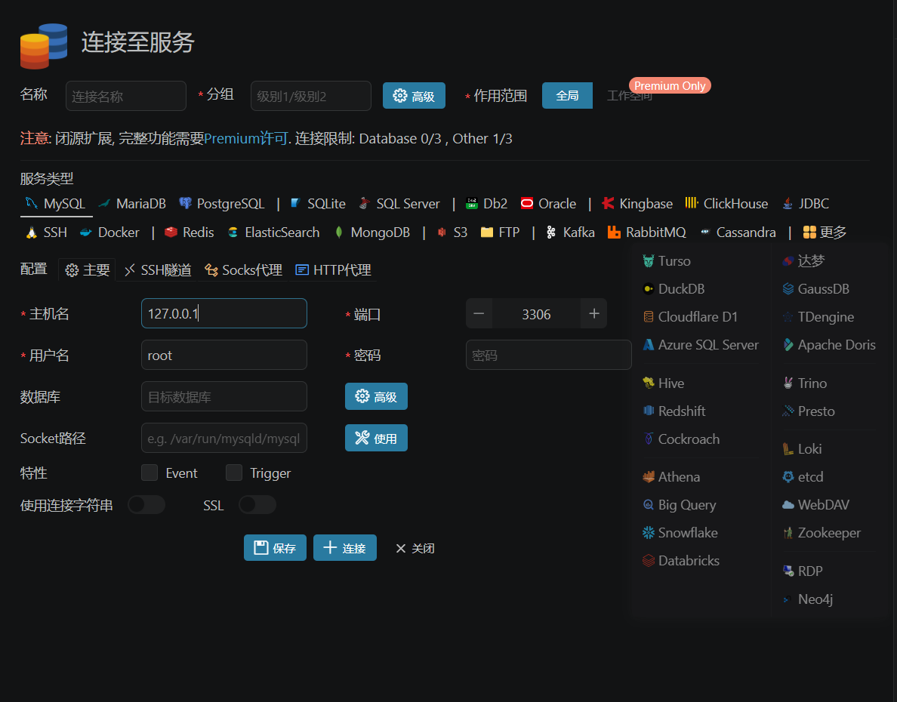Choose WebDAV from the list
Screen dimensions: 897x702
815,505
